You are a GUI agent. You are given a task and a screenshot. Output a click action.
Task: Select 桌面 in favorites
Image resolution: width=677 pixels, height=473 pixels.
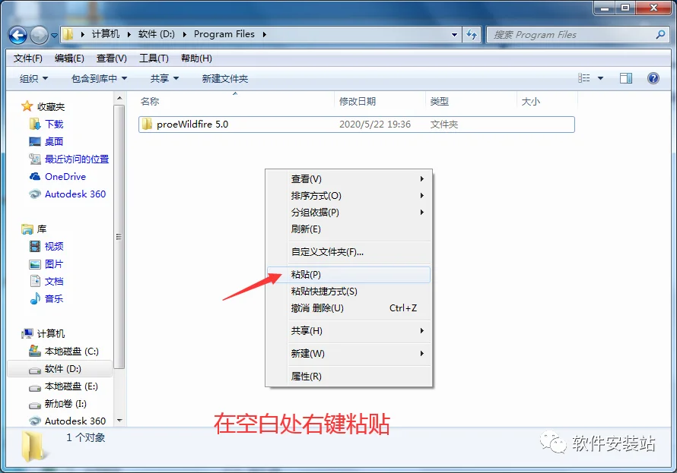(x=54, y=141)
